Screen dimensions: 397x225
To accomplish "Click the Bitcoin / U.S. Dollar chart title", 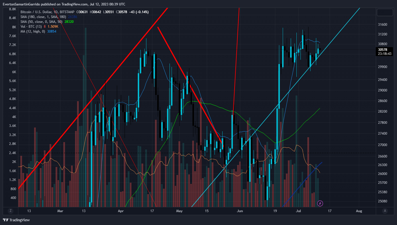I will (48, 12).
